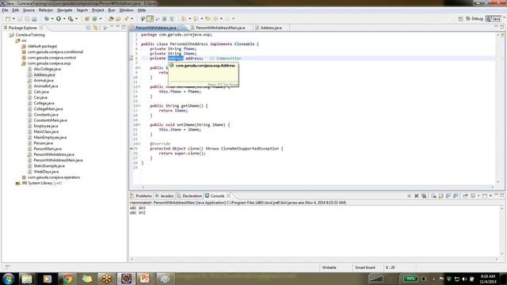Click the New file toolbar icon

(8, 19)
